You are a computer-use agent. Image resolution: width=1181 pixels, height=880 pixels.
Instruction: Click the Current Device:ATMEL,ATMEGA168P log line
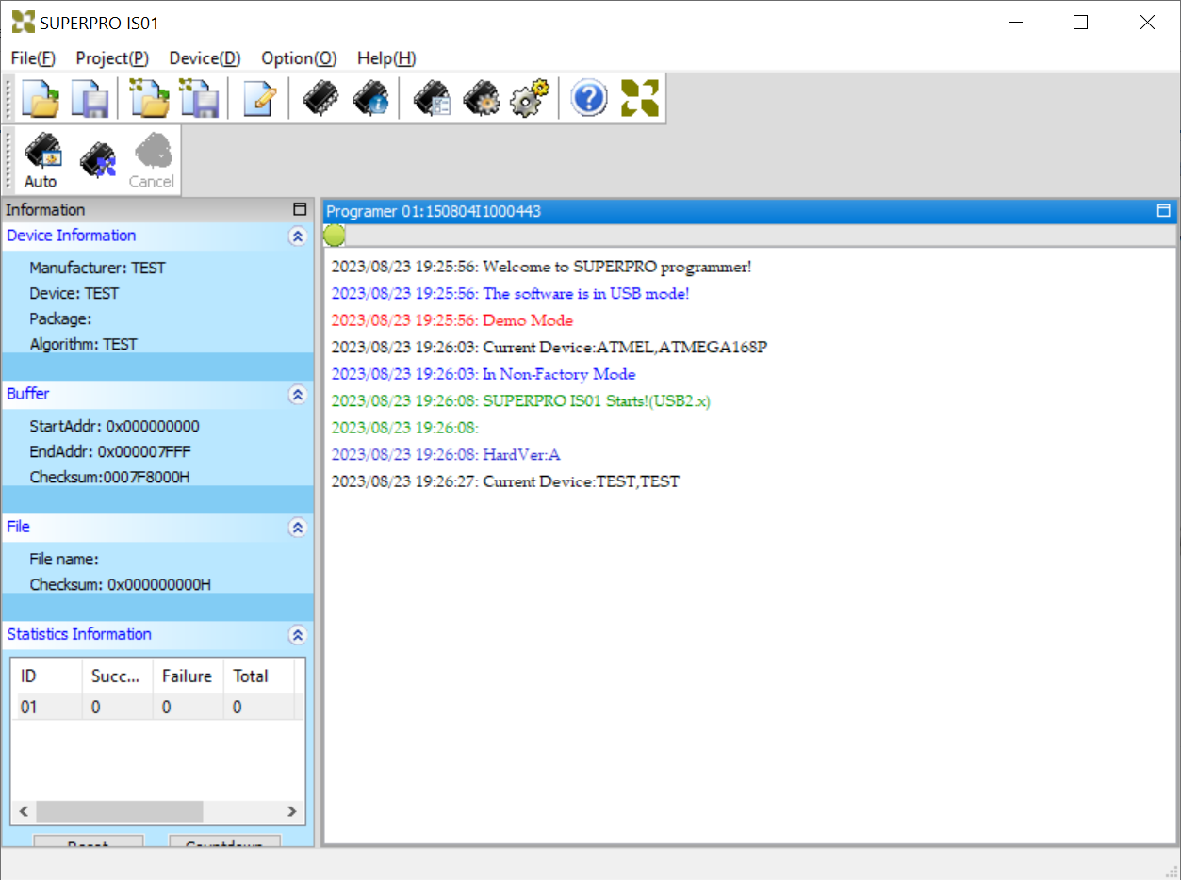pyautogui.click(x=549, y=347)
